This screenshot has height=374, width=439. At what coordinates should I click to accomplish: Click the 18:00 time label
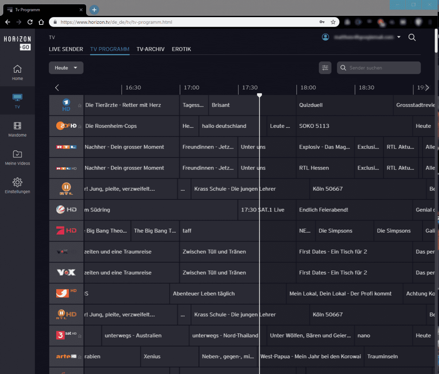(x=308, y=88)
